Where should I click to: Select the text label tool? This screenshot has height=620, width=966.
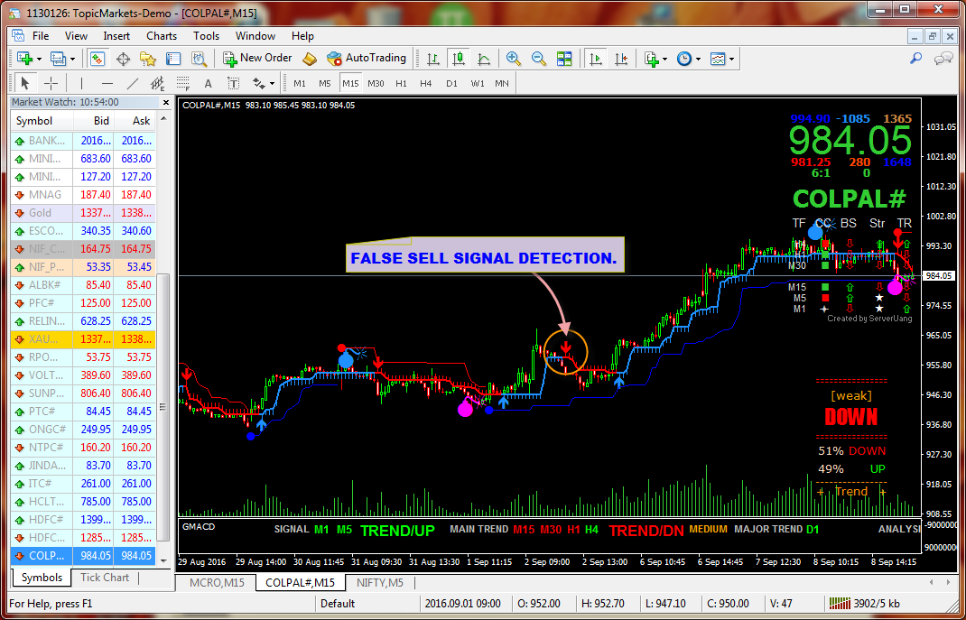(234, 83)
